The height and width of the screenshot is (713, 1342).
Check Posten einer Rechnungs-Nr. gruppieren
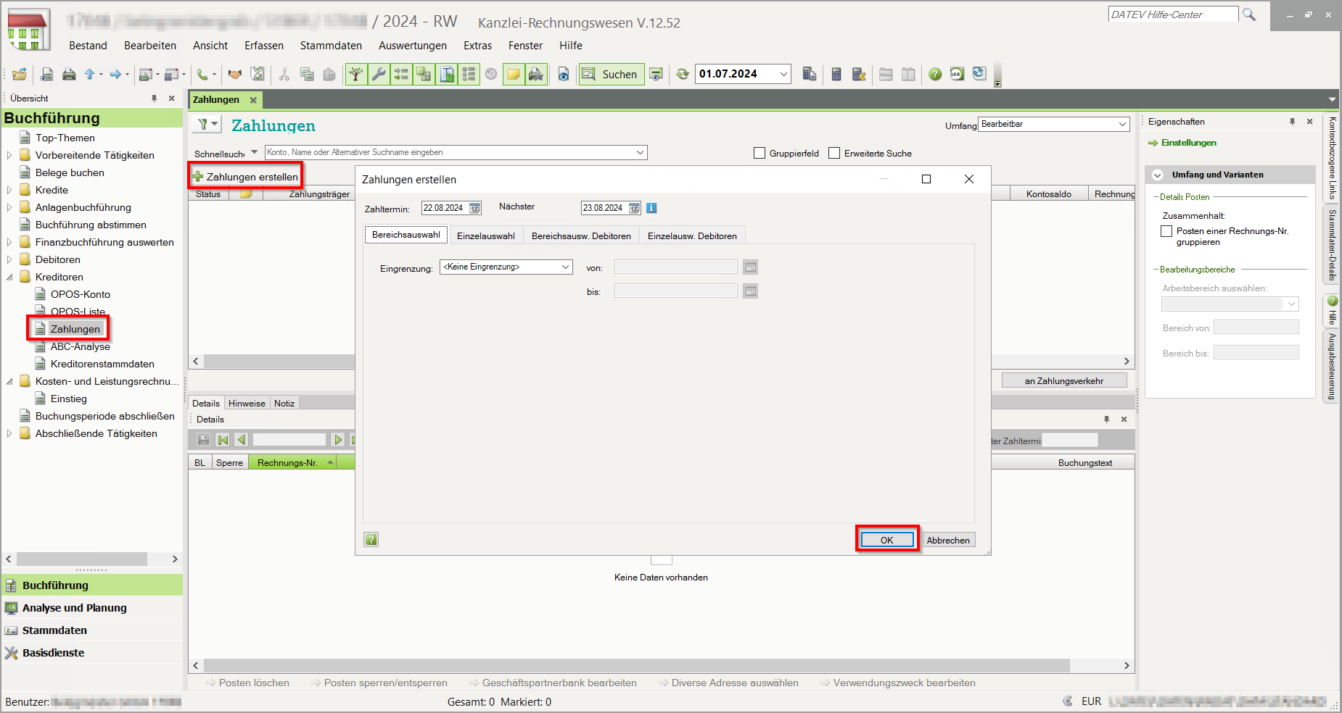tap(1166, 231)
